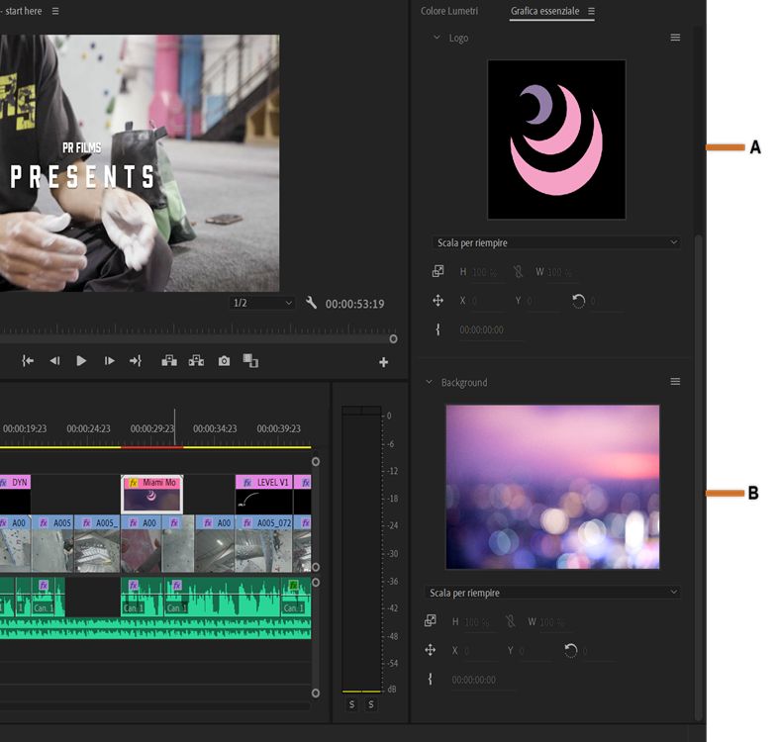Click Logo X position field
Viewport: 778px width, 742px height.
488,301
